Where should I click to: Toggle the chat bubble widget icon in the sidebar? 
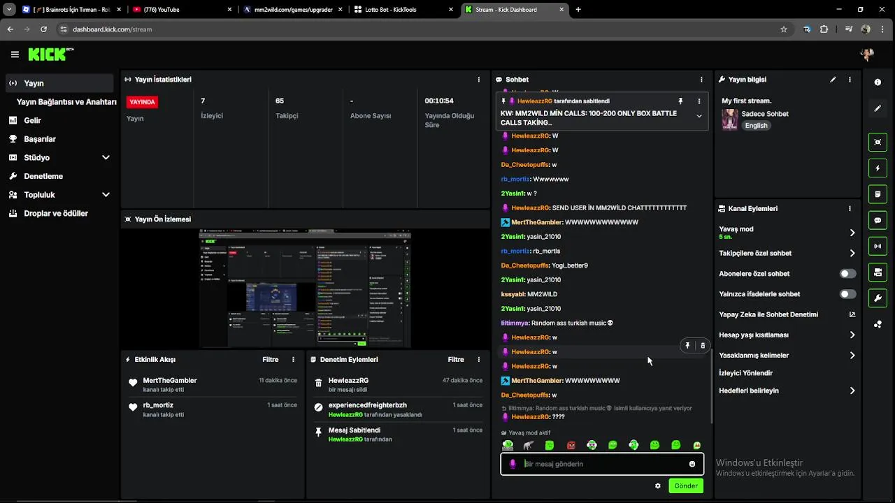(878, 220)
